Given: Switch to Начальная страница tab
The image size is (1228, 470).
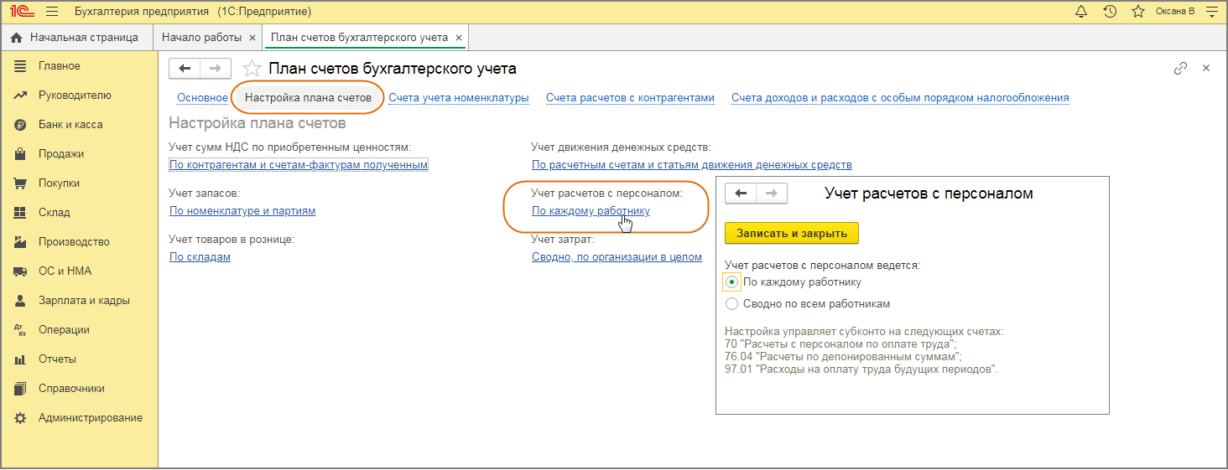Looking at the screenshot, I should point(83,38).
